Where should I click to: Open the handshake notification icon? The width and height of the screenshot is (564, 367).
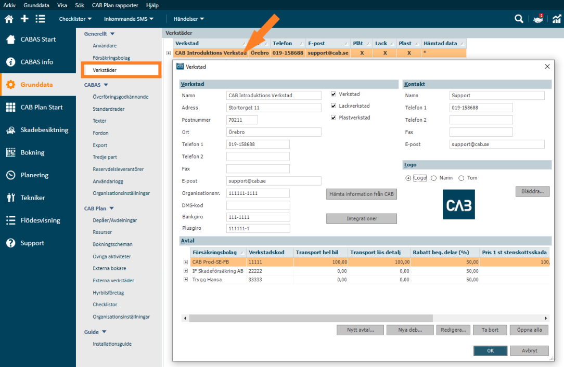pyautogui.click(x=538, y=19)
